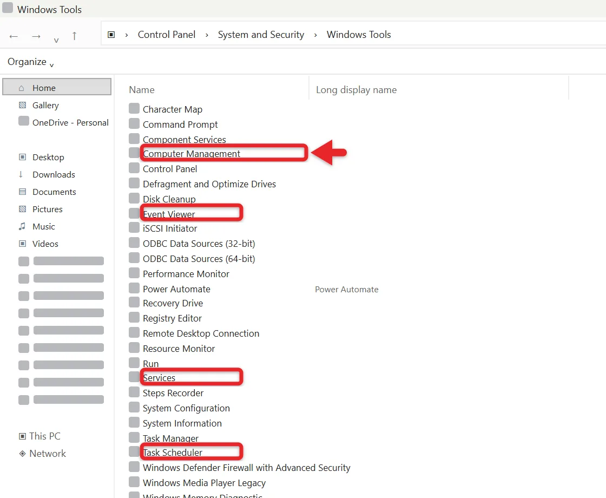This screenshot has width=606, height=498.
Task: Click the Run item icon
Action: coord(134,362)
